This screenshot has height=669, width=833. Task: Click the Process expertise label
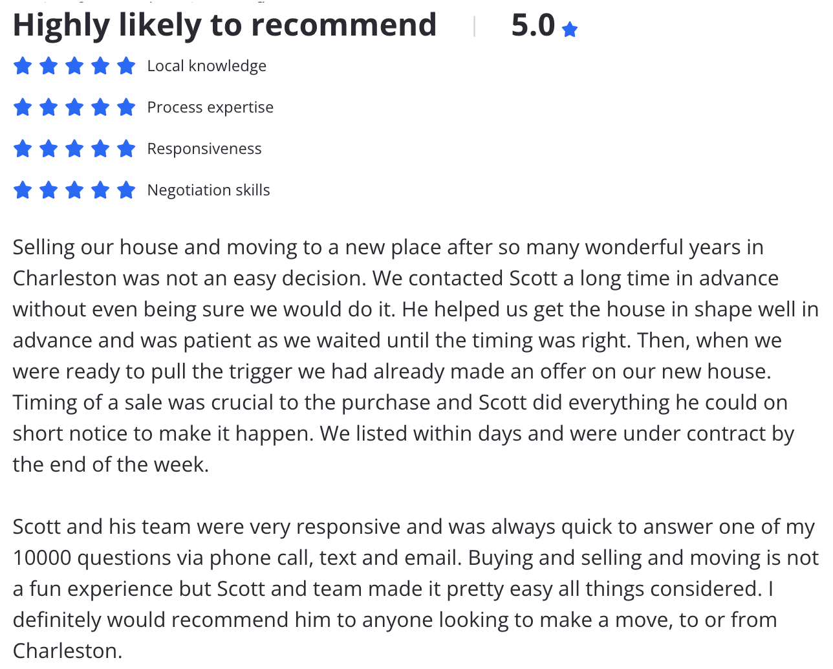(x=210, y=107)
